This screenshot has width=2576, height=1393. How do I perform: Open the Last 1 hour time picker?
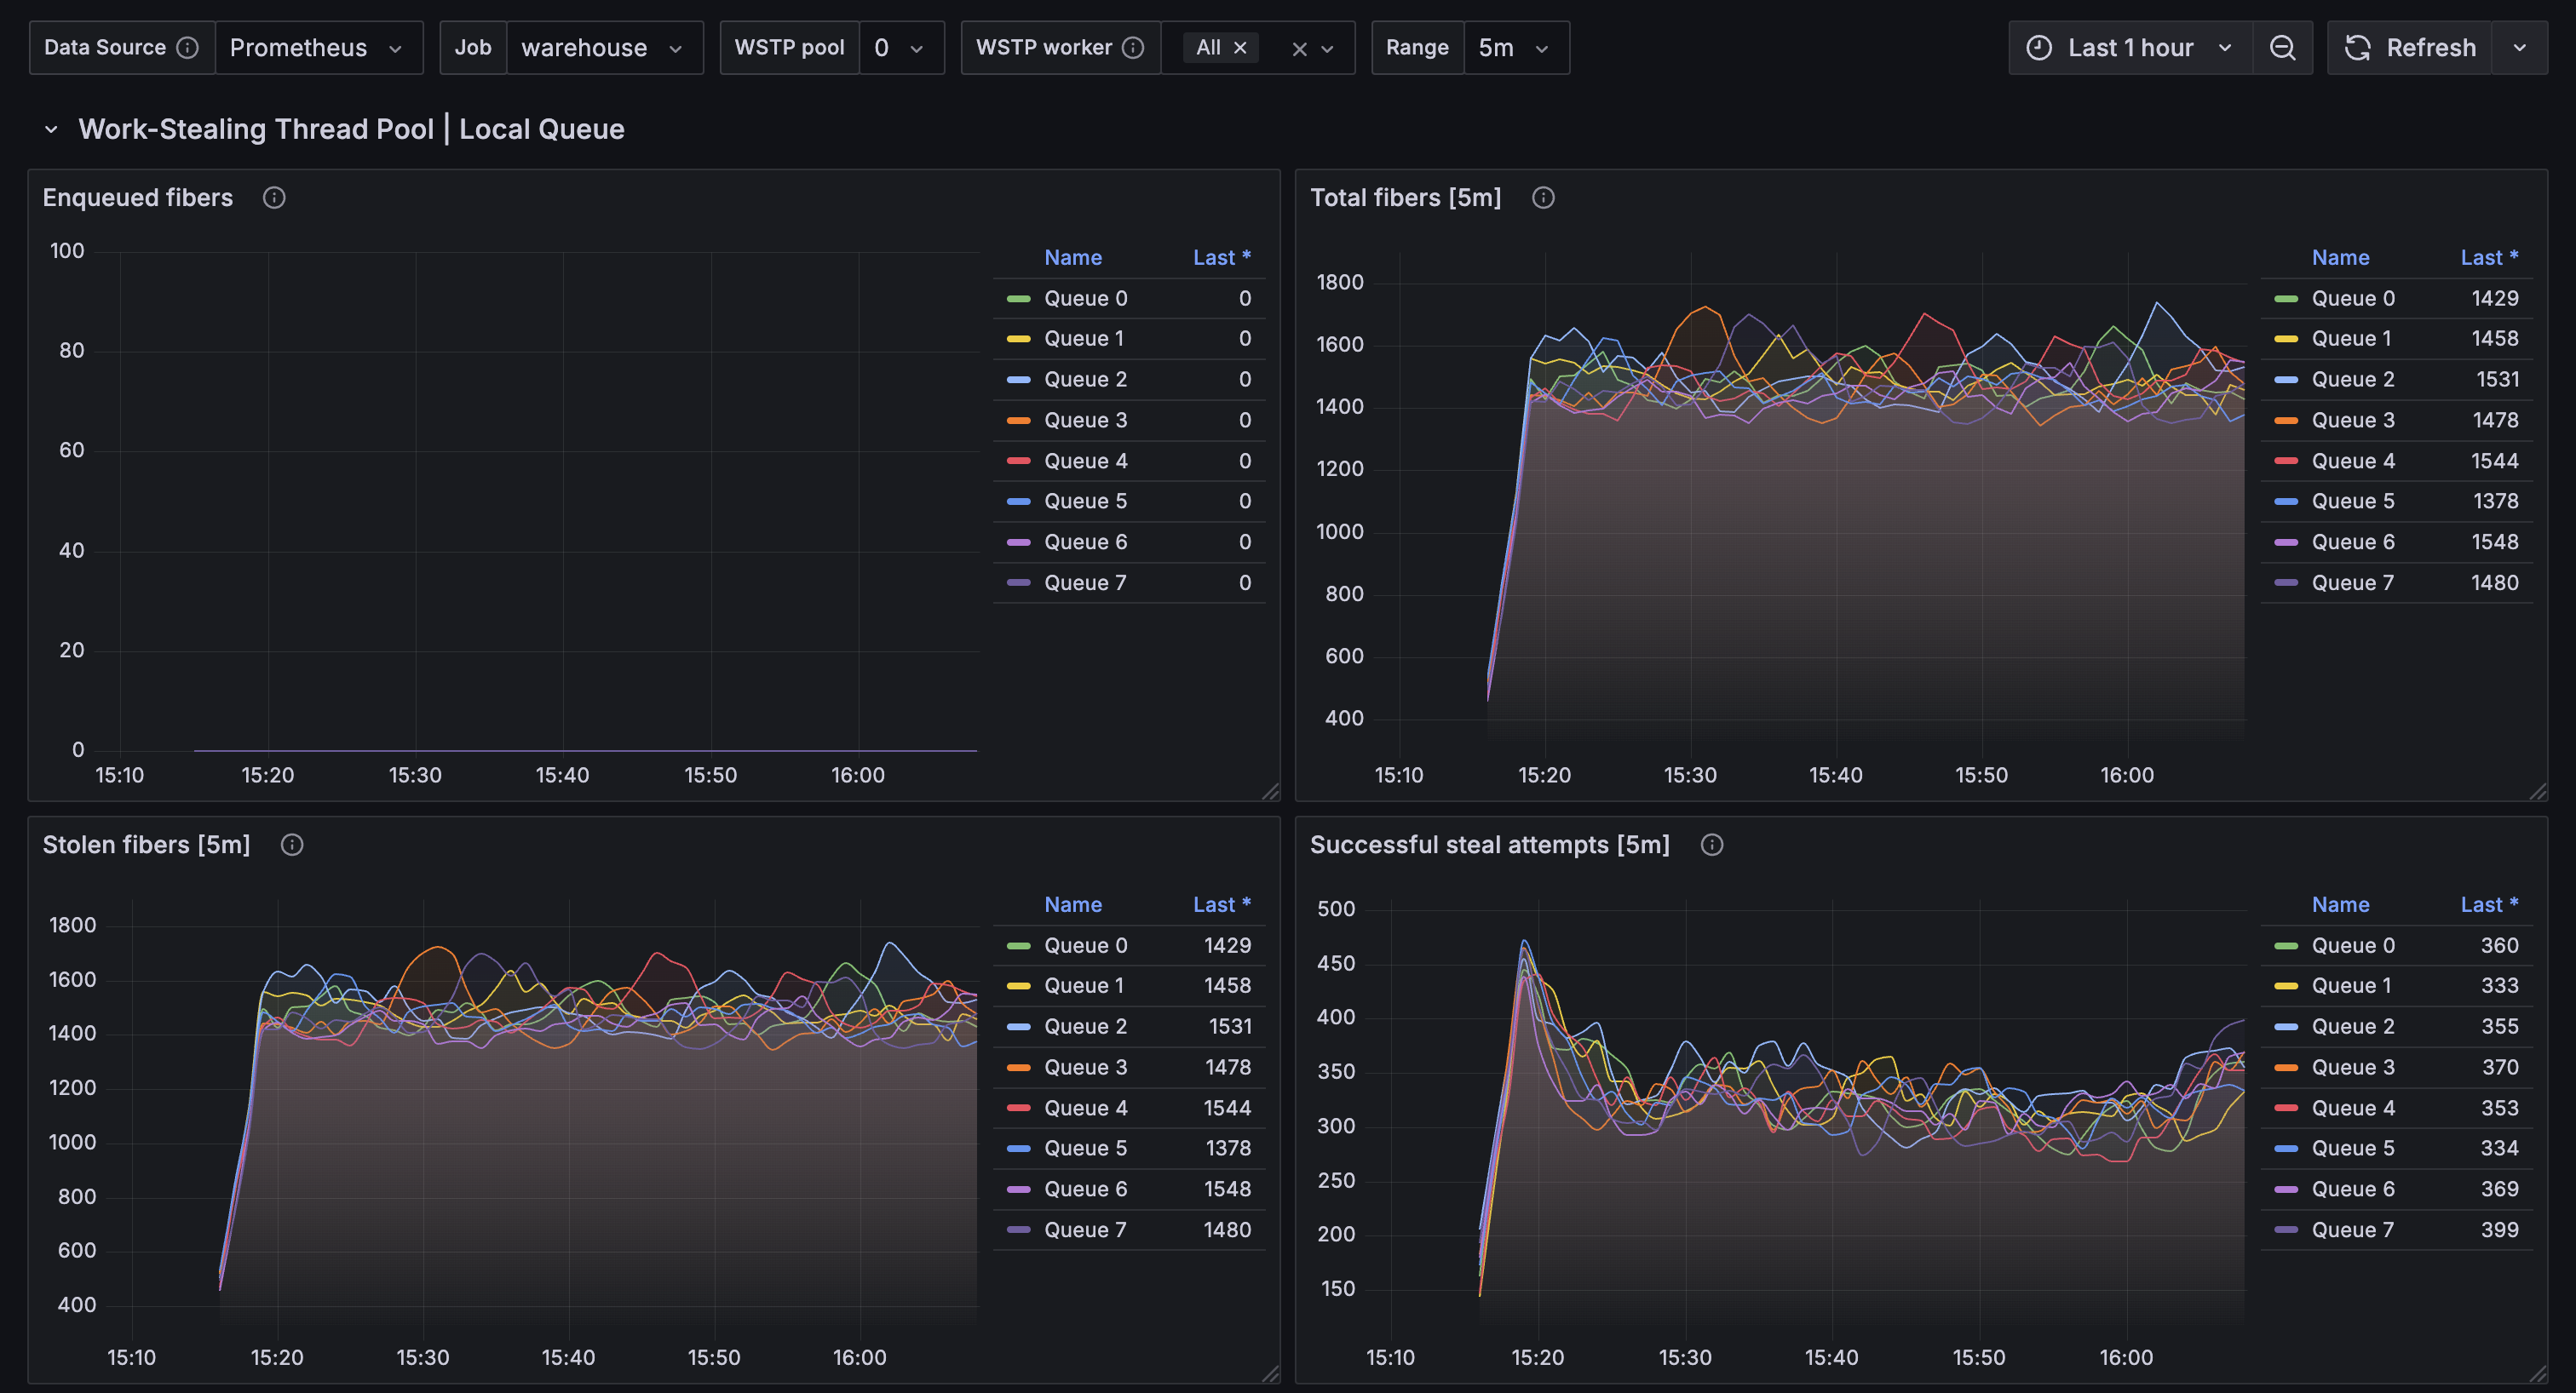coord(2130,48)
